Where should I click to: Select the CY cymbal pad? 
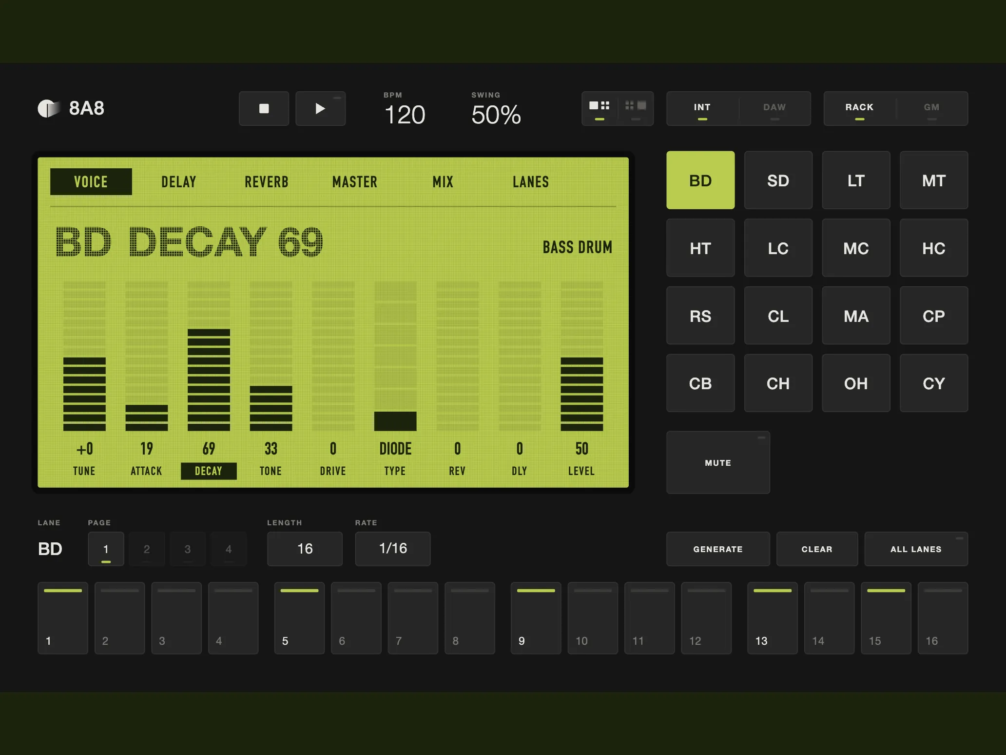[x=934, y=383]
